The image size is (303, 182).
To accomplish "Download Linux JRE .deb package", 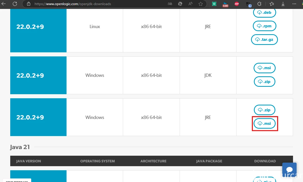I will point(264,13).
